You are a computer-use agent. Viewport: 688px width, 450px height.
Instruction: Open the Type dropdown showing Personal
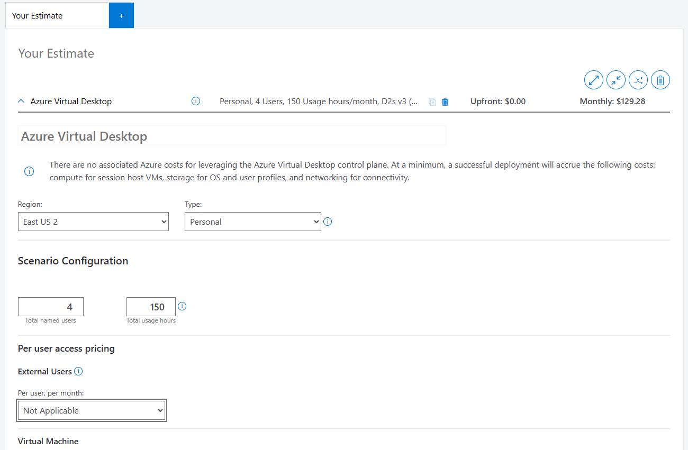tap(253, 222)
